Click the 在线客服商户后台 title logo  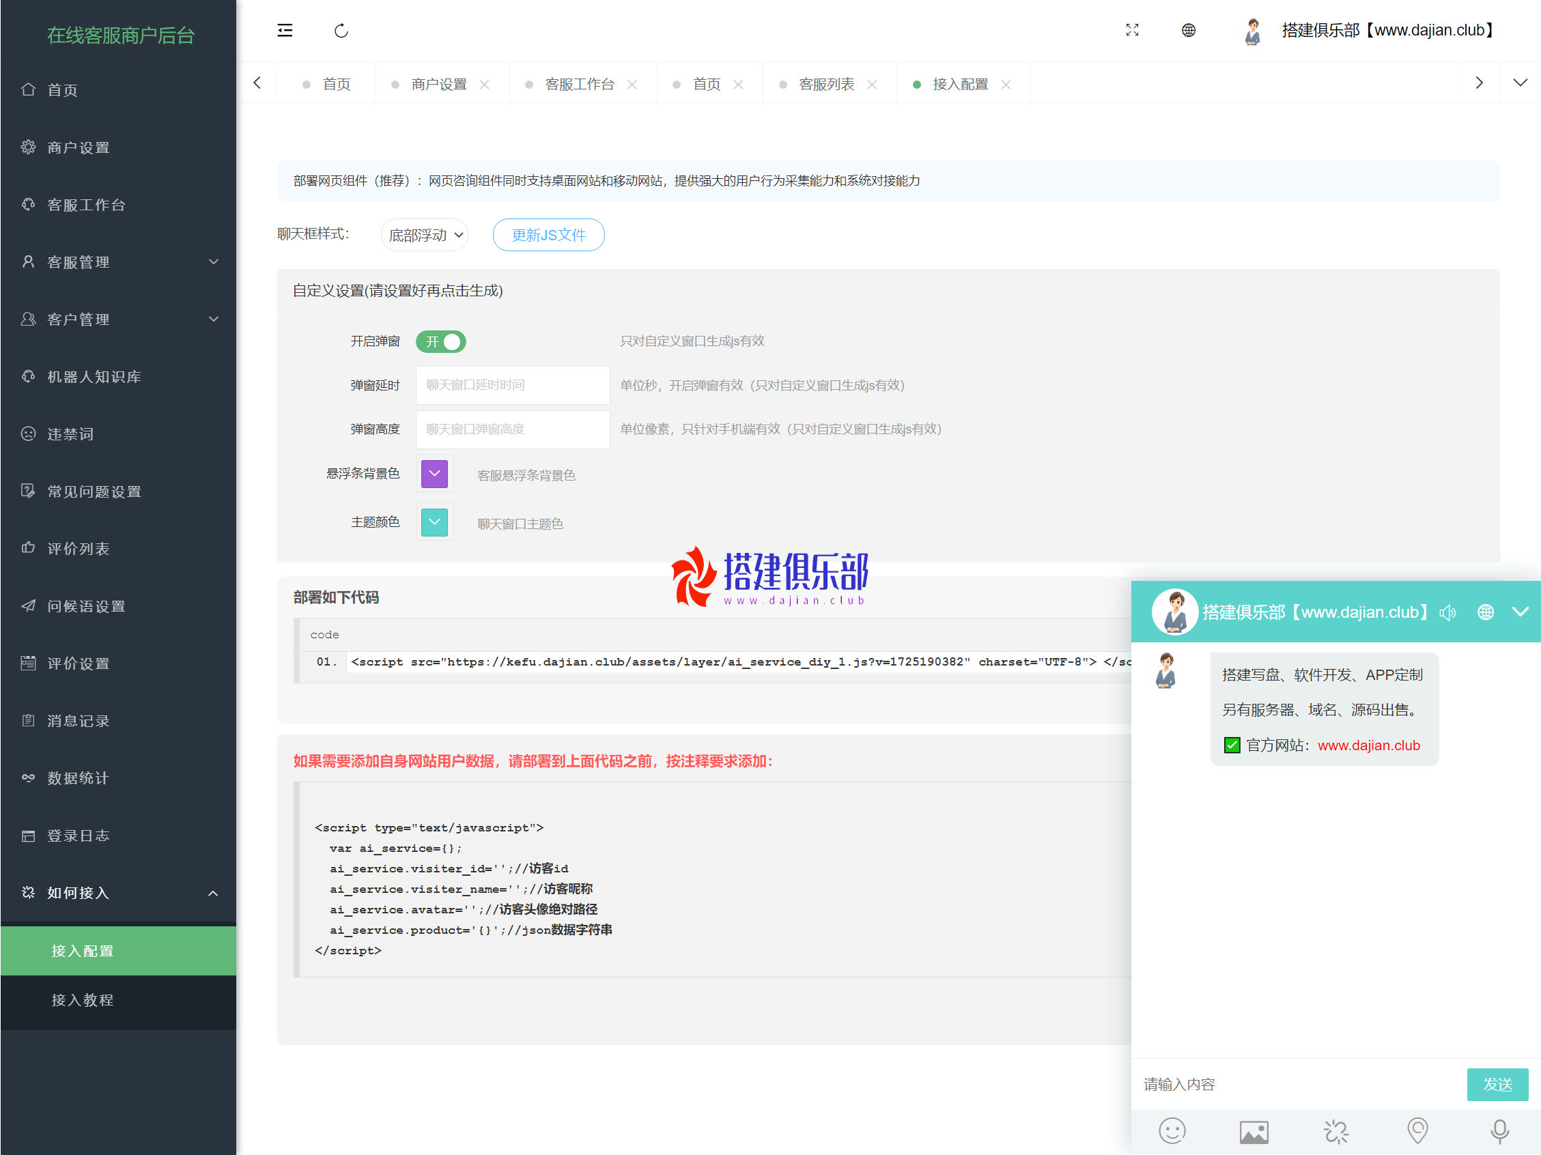coord(121,35)
